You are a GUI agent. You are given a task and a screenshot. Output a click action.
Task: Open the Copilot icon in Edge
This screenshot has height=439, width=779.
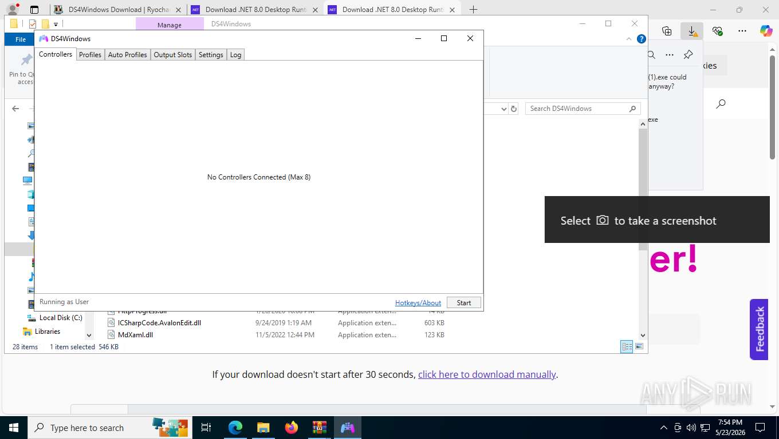766,31
